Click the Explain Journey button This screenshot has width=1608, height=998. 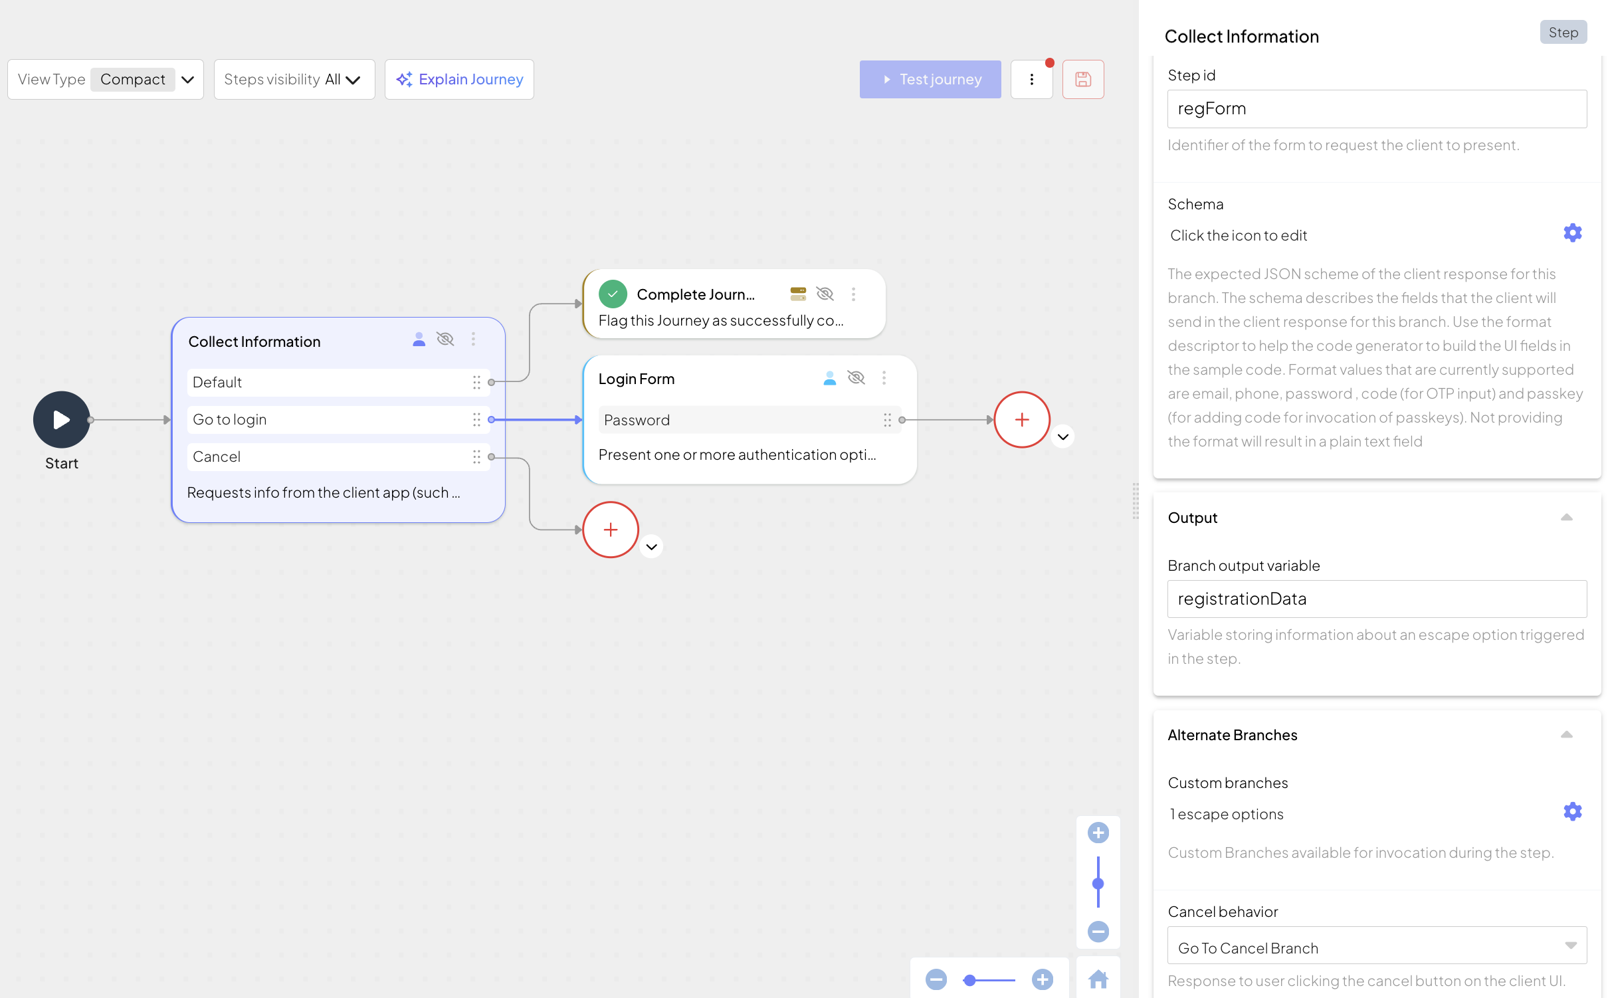(x=459, y=80)
